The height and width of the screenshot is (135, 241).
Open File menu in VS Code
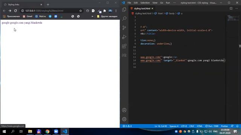point(129,3)
